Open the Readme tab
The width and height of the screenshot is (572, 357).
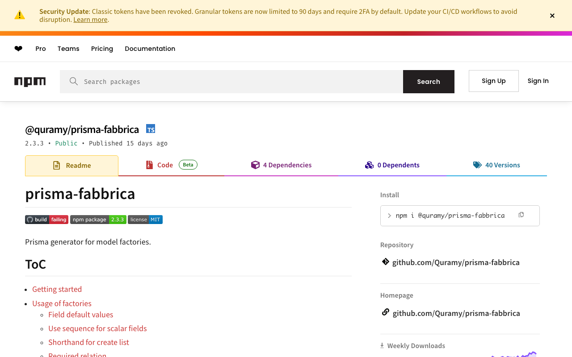pos(72,166)
